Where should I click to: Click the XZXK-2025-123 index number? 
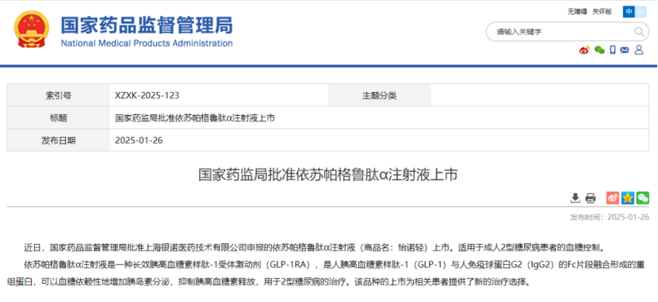tap(147, 96)
